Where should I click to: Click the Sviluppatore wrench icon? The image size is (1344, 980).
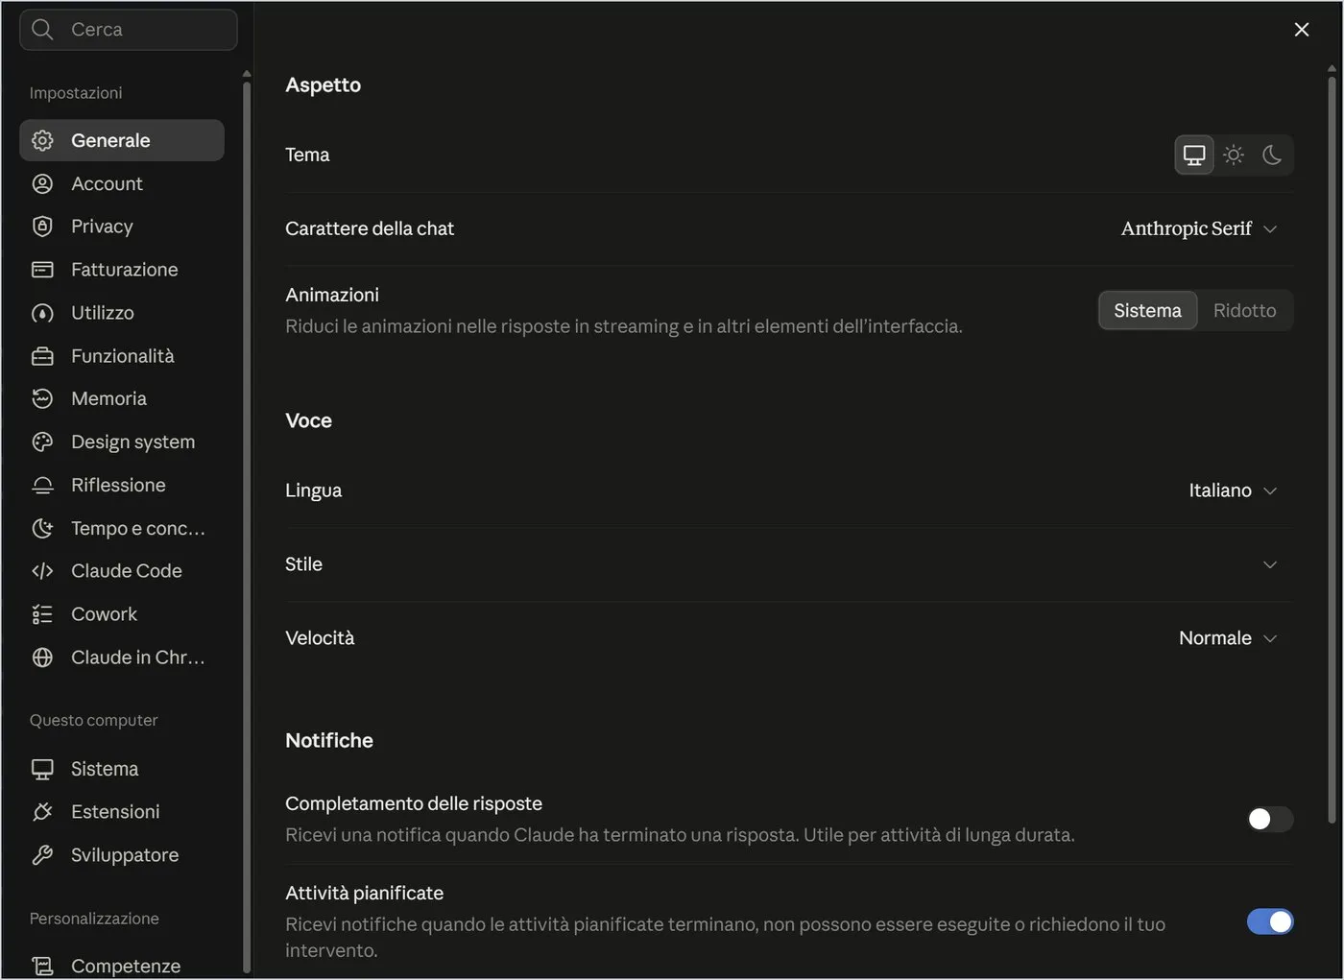42,855
